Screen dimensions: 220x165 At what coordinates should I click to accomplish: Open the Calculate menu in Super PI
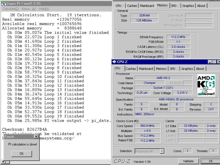pyautogui.click(x=11, y=9)
